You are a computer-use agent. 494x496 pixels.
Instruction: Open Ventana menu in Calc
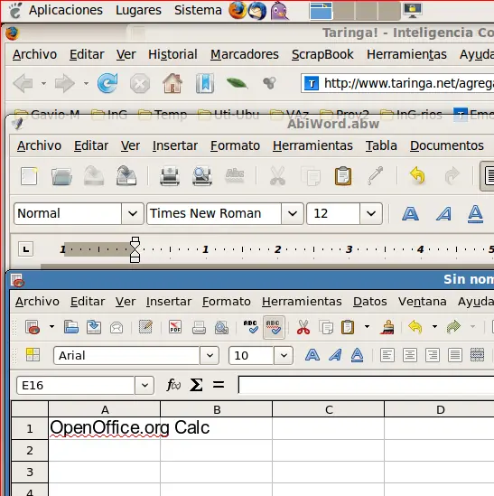(x=423, y=302)
